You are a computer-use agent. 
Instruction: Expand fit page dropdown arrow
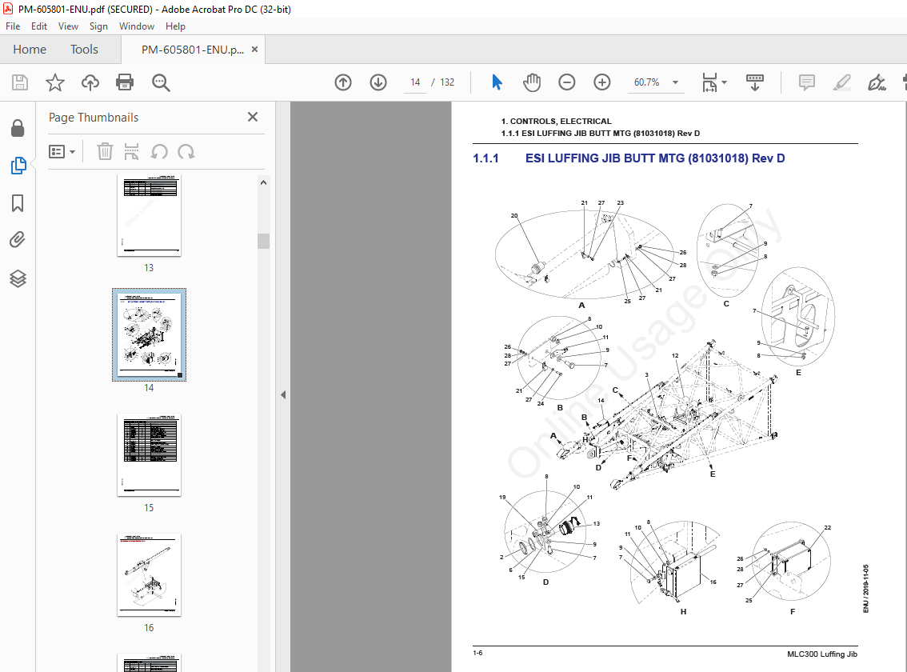pos(724,82)
